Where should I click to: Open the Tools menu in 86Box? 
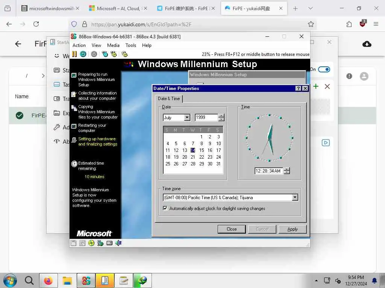click(x=130, y=45)
